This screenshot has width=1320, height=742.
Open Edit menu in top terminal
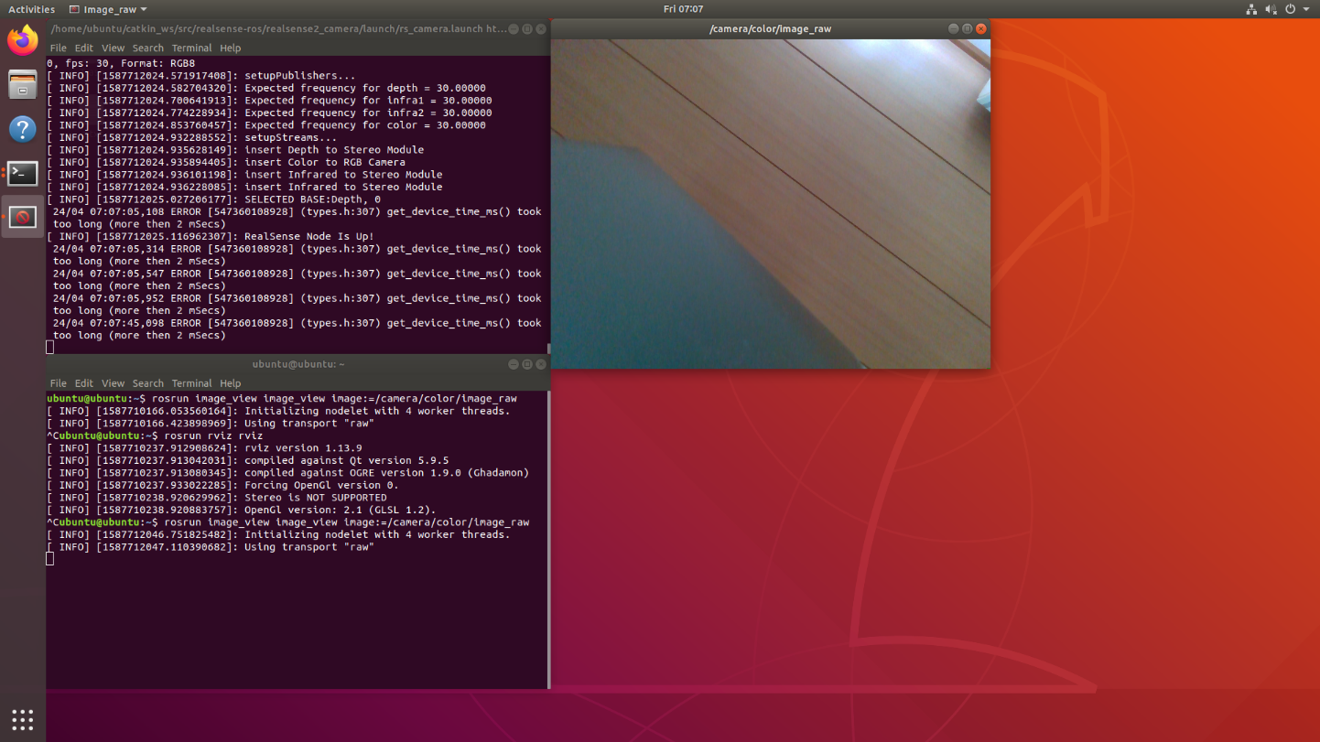(x=84, y=48)
